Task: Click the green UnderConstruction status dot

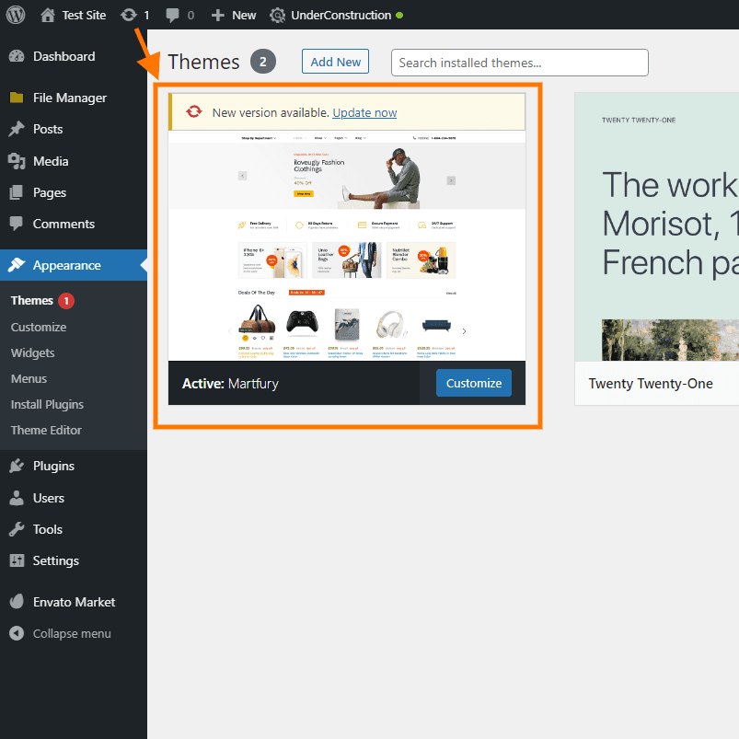Action: 399,15
